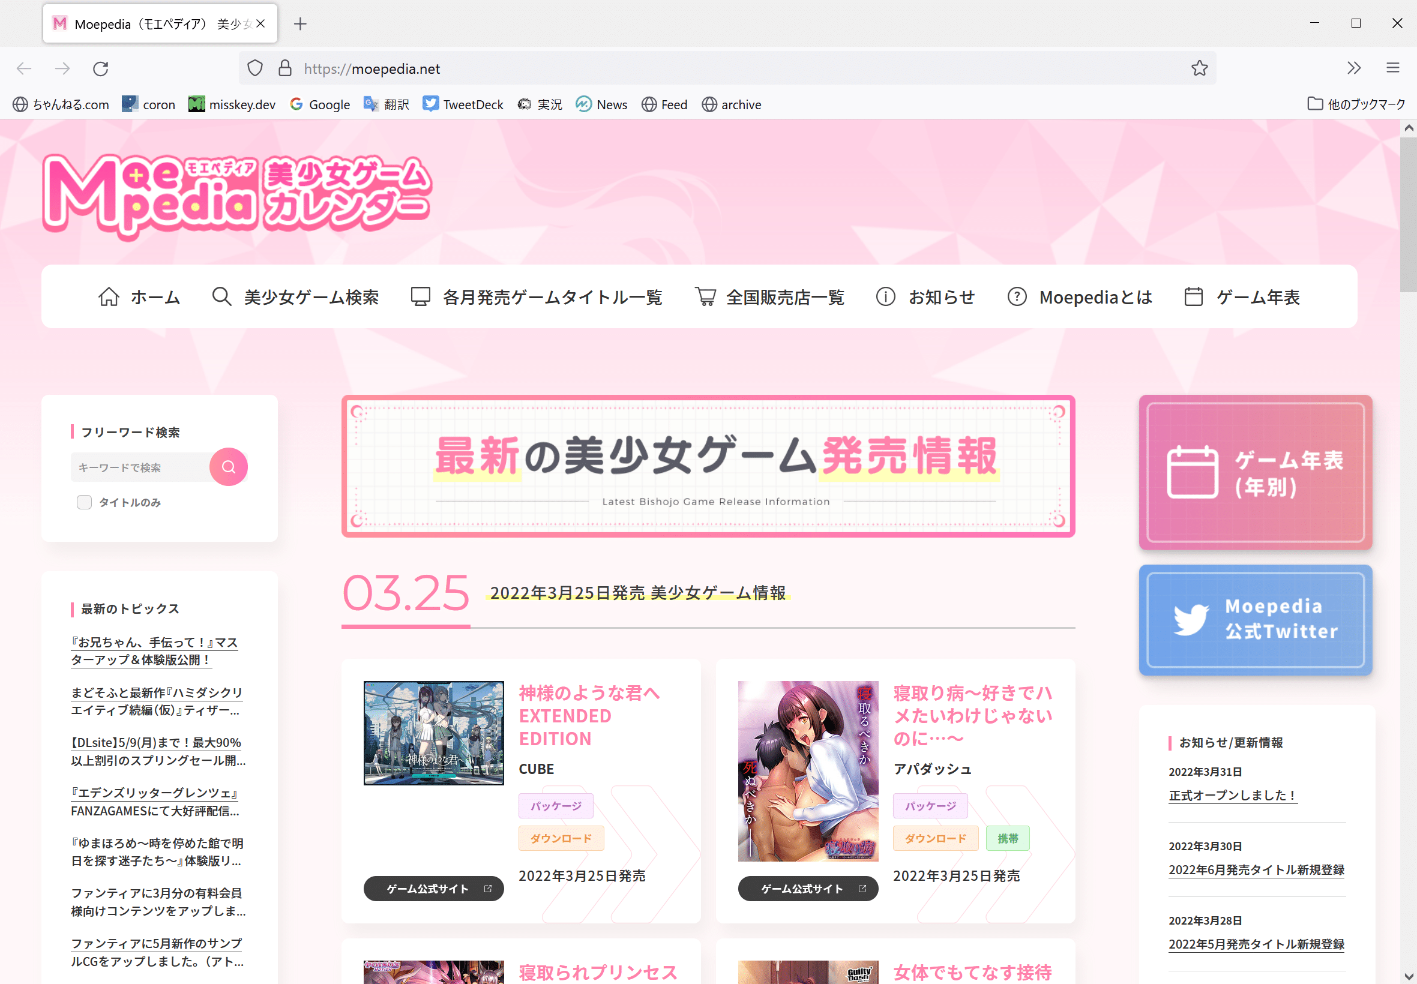Open topic ファンティアに3月分の有料会員
Screen dimensions: 1417x984
(158, 902)
